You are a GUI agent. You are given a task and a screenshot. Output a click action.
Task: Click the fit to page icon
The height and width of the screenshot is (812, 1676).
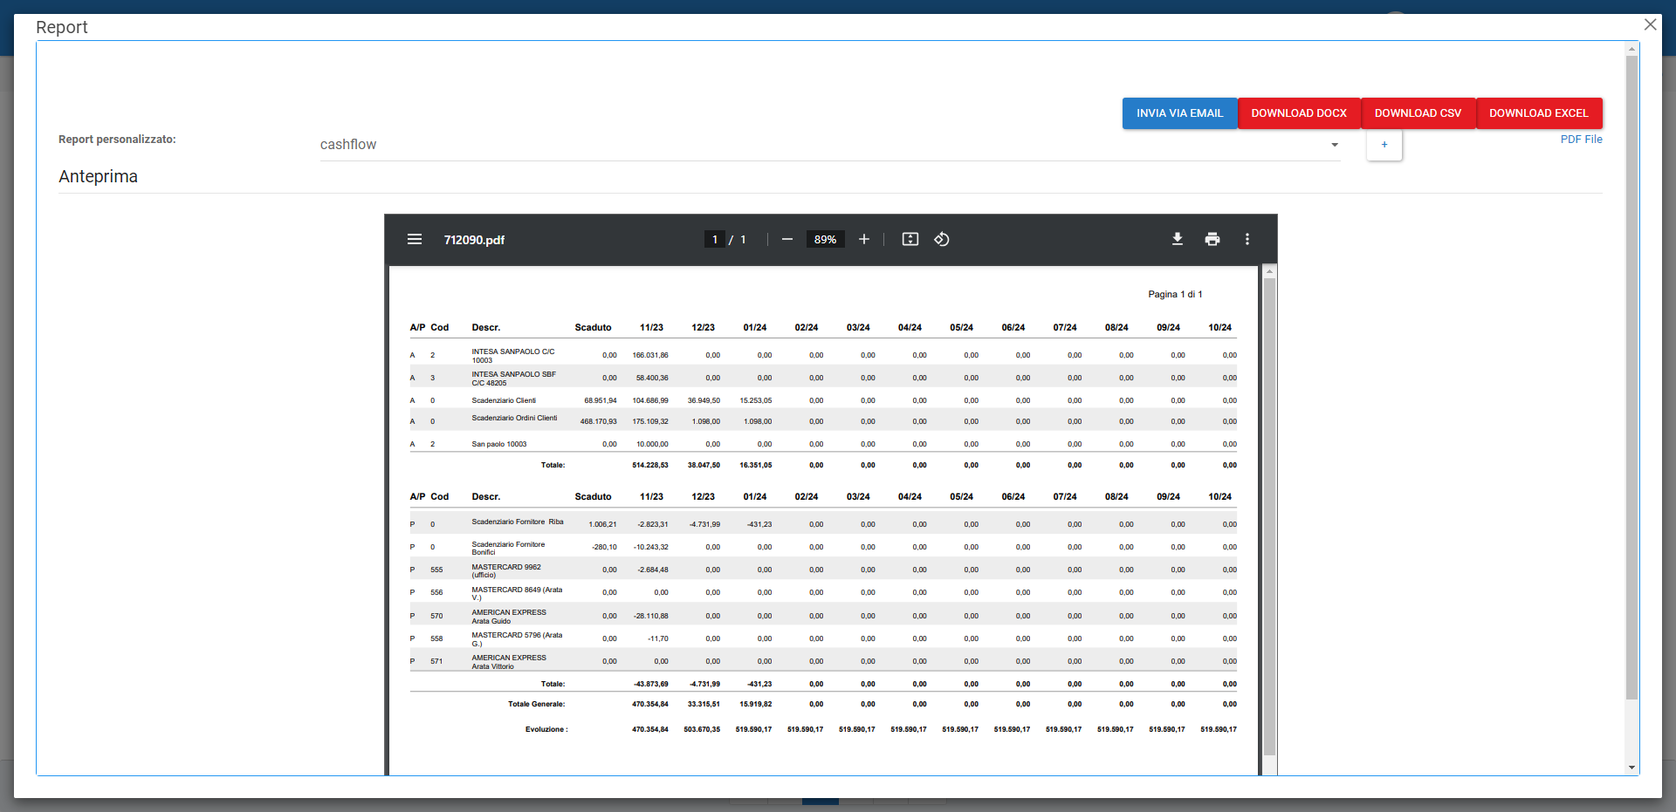pos(910,239)
